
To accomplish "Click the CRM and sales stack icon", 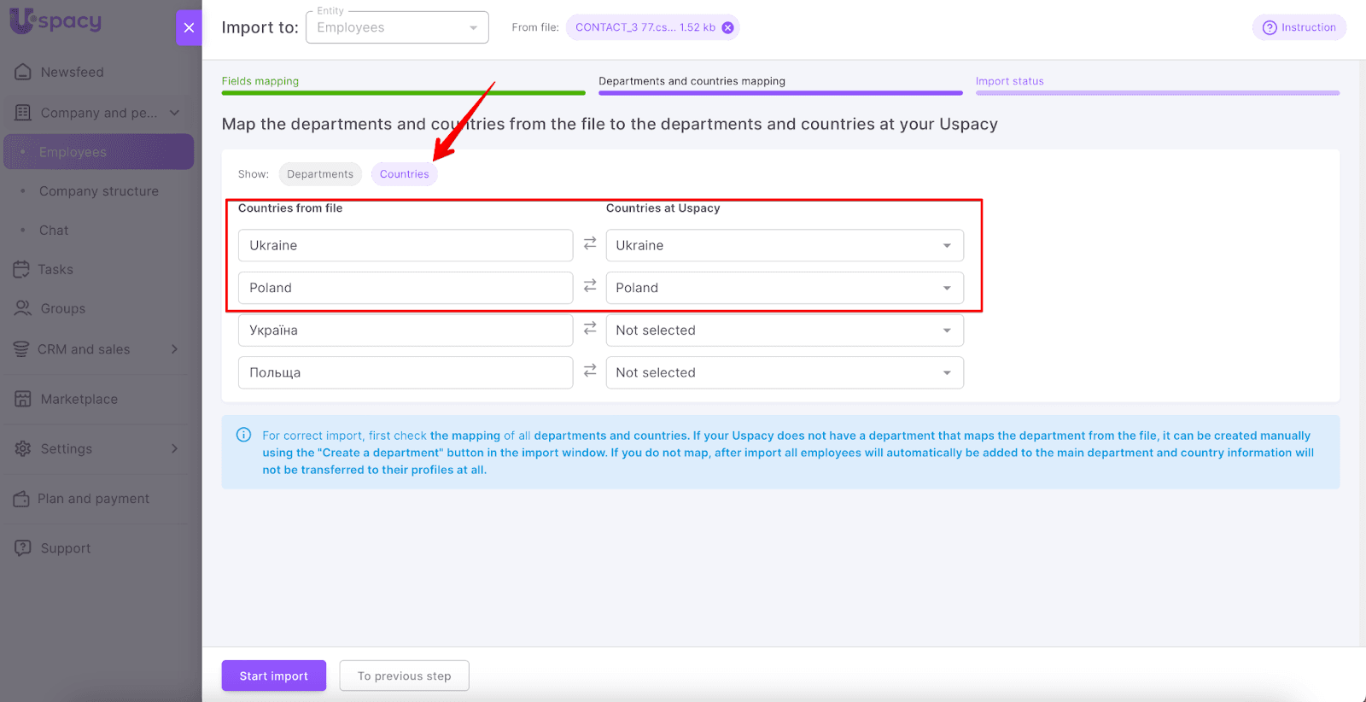I will coord(21,349).
